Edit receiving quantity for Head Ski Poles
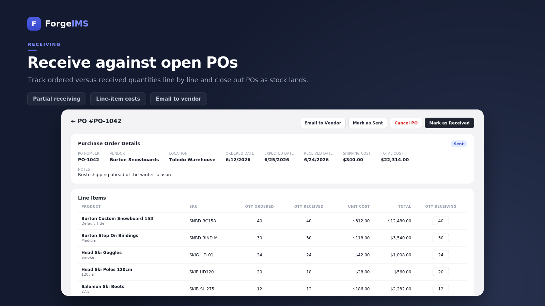 (x=441, y=272)
